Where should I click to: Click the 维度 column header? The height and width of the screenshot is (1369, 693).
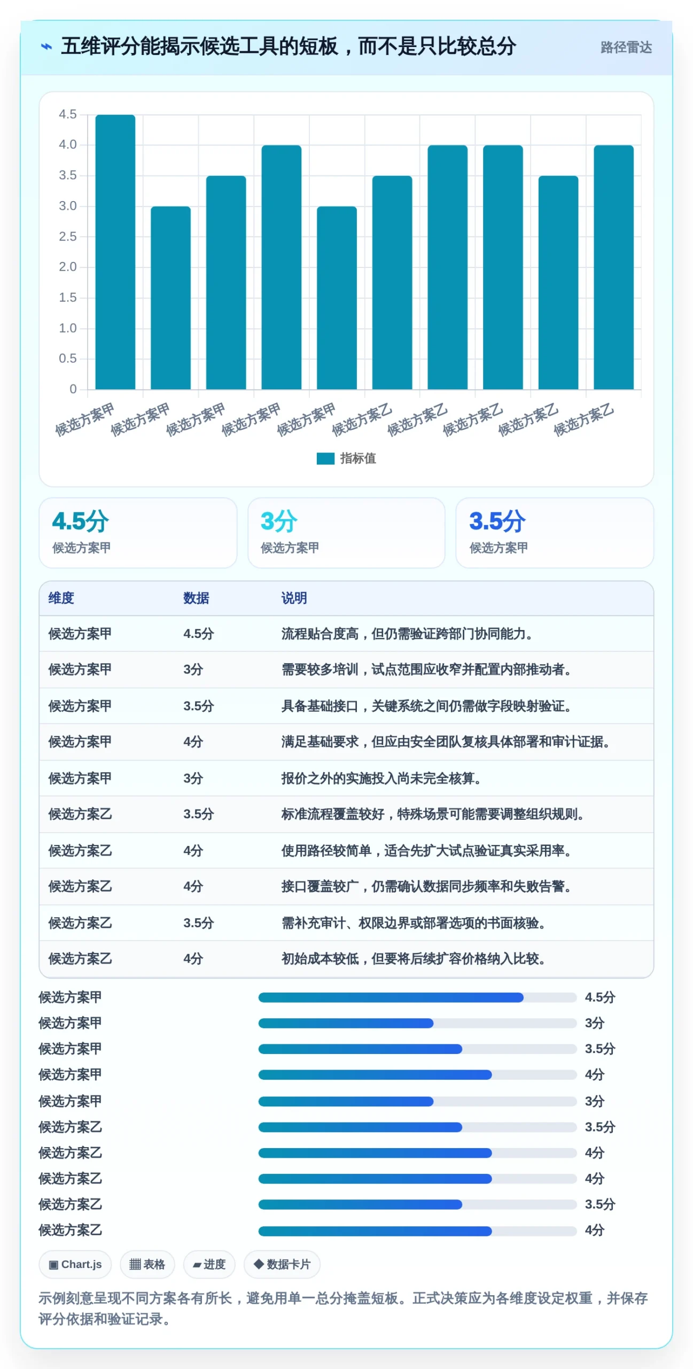coord(61,598)
